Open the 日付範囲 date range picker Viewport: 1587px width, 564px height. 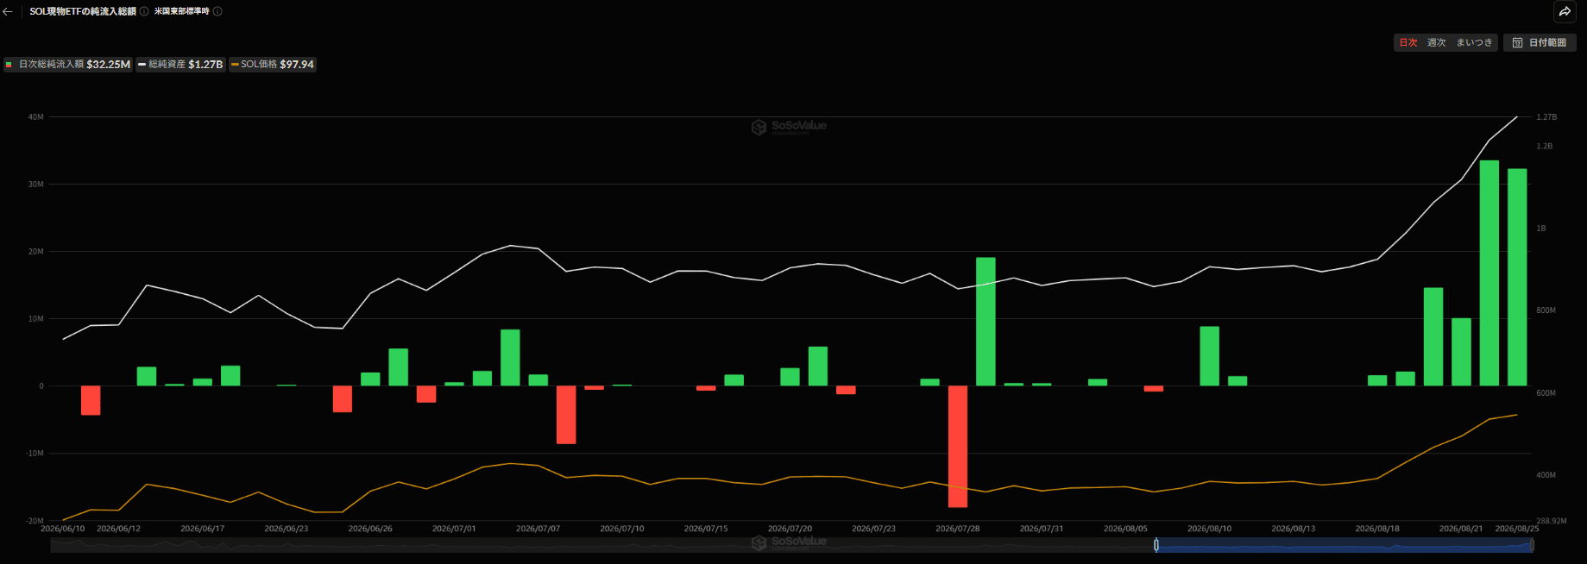[x=1540, y=42]
